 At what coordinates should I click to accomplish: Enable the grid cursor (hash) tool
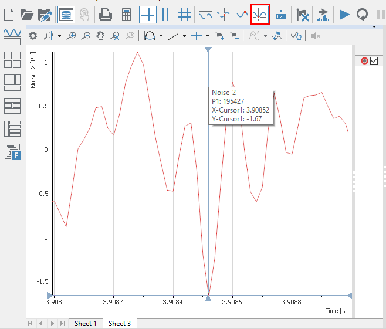(184, 15)
